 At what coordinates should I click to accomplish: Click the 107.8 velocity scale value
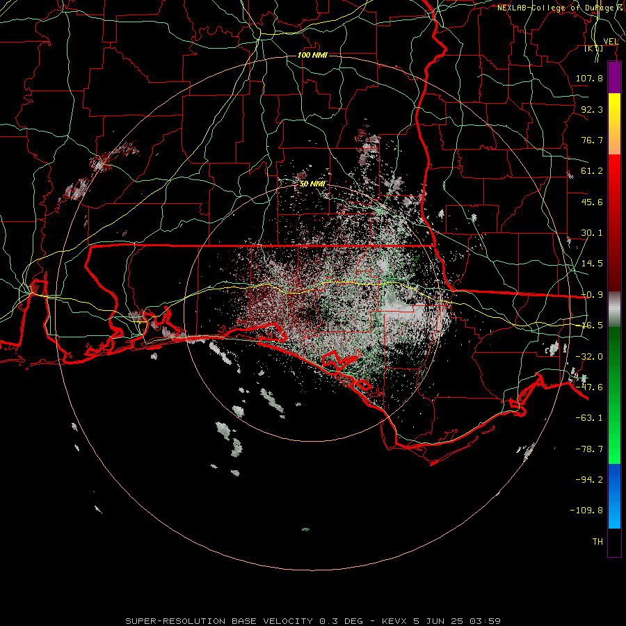pyautogui.click(x=589, y=78)
